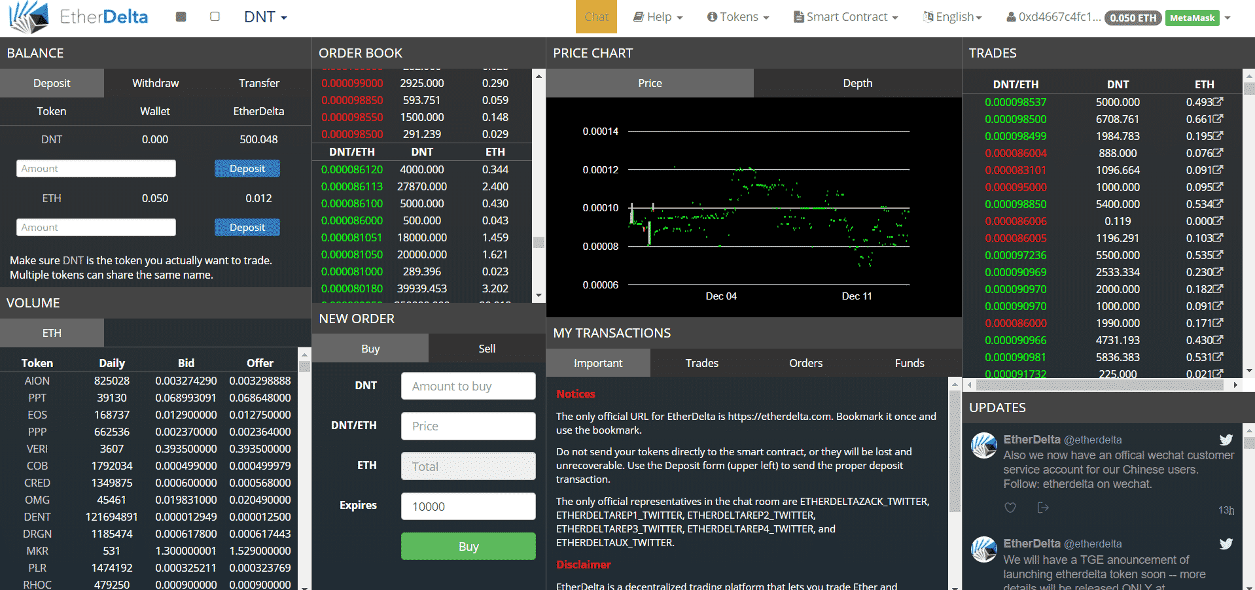Select the Depth tab in Price Chart

[x=858, y=83]
